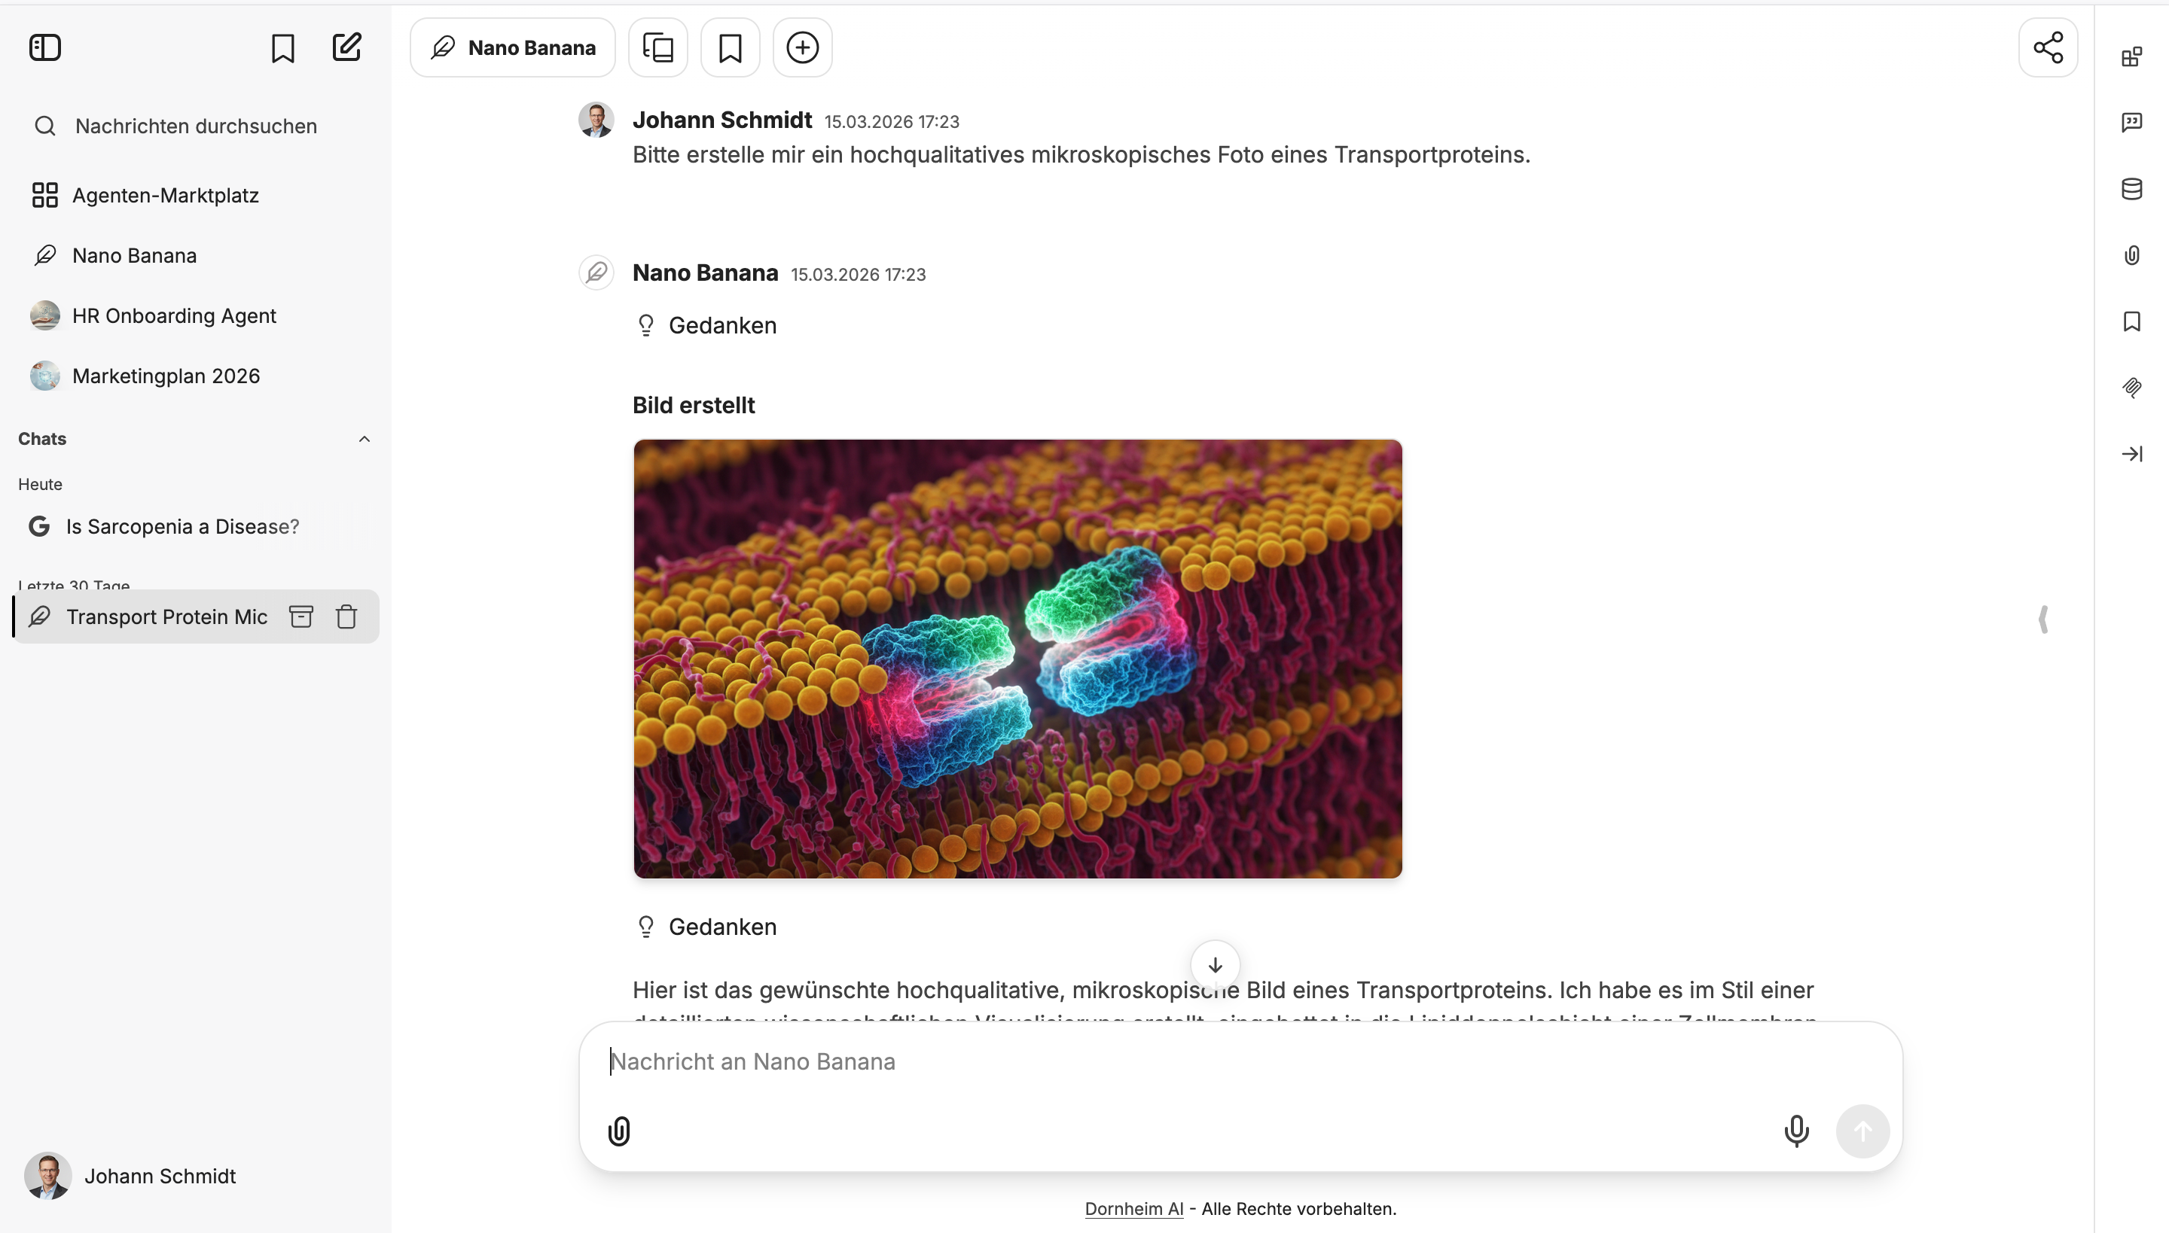Open the Dornheim AI link
Image resolution: width=2169 pixels, height=1233 pixels.
pyautogui.click(x=1133, y=1208)
